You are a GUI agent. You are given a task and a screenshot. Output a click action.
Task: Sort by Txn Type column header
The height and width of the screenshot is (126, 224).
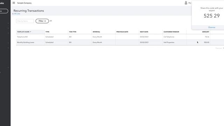pos(72,32)
